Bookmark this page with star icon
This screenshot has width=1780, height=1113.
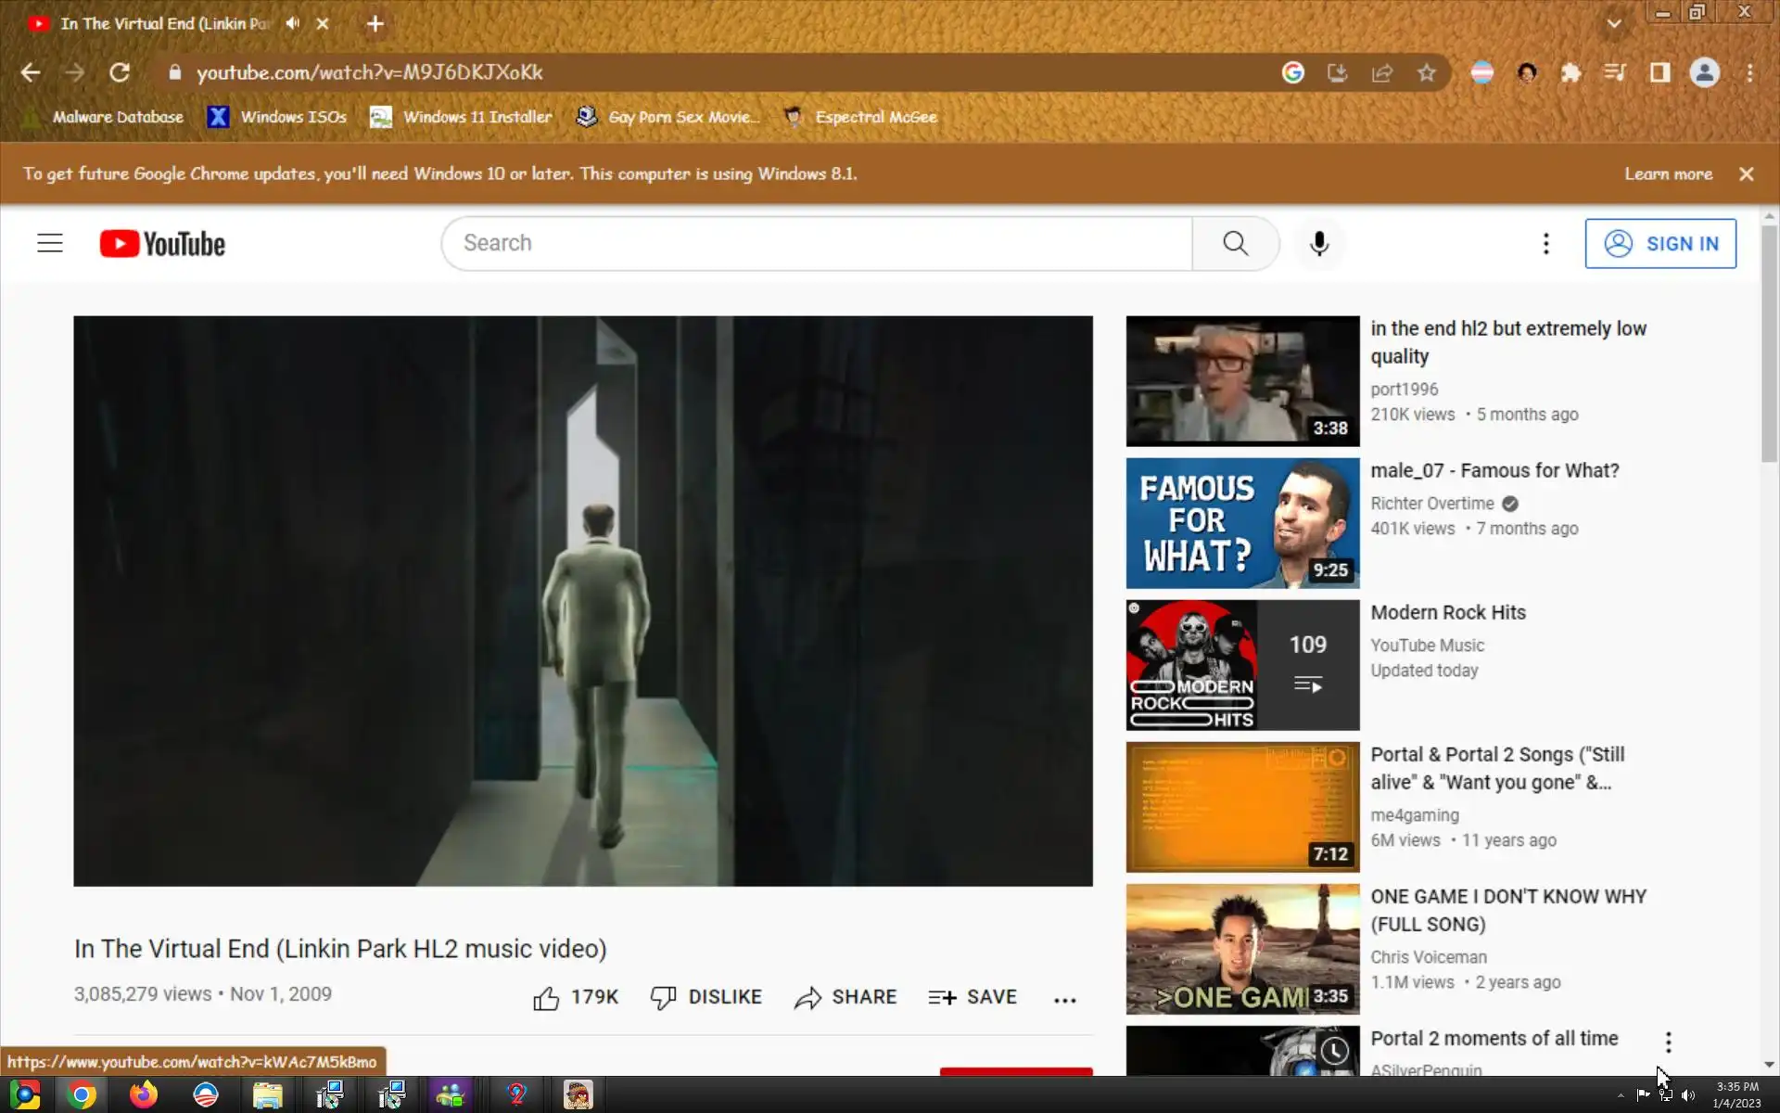(1427, 72)
